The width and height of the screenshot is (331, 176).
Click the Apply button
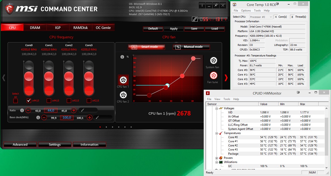click(x=174, y=29)
